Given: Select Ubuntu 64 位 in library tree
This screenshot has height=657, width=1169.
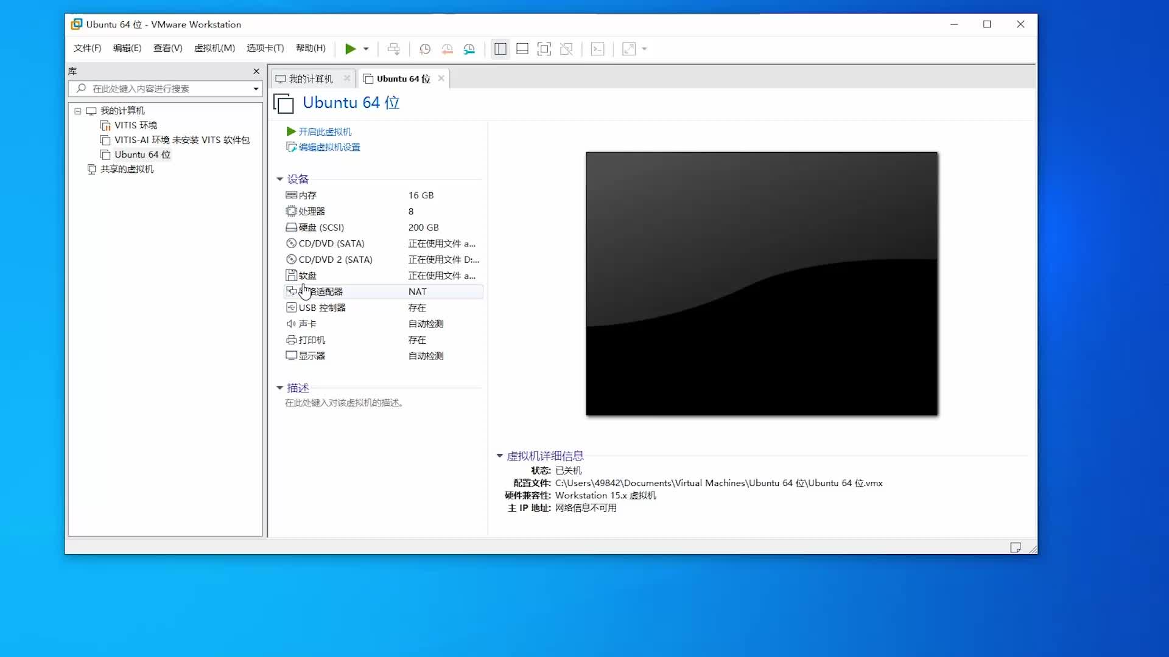Looking at the screenshot, I should [142, 155].
